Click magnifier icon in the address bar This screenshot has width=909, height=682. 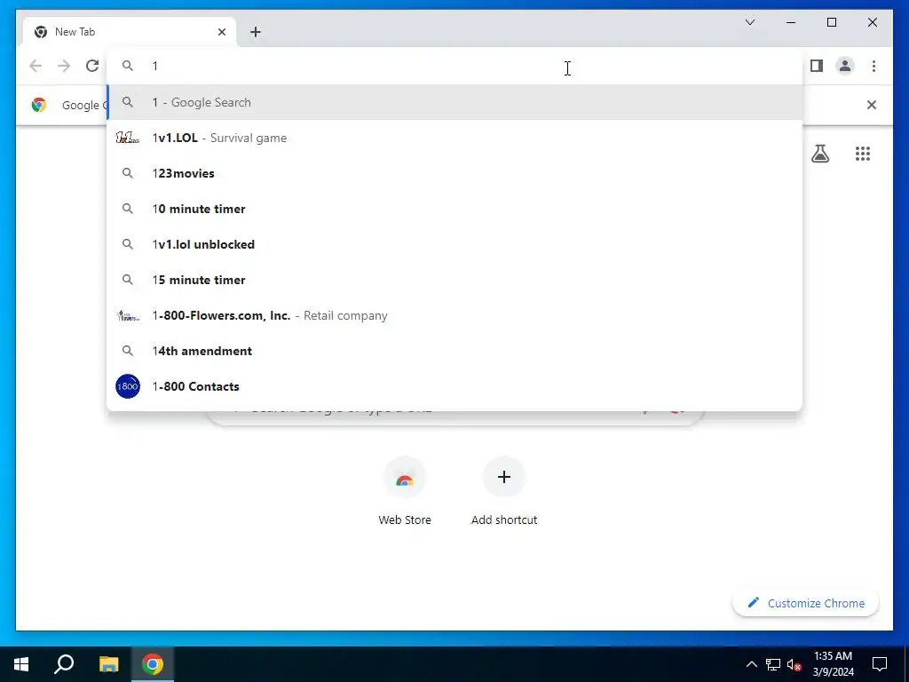coord(128,66)
